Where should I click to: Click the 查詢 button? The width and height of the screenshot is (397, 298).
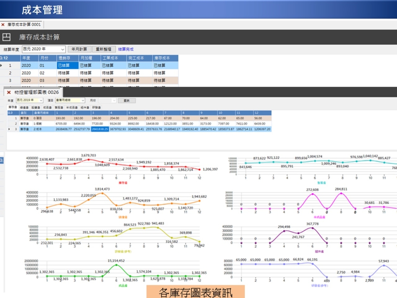pos(126,101)
